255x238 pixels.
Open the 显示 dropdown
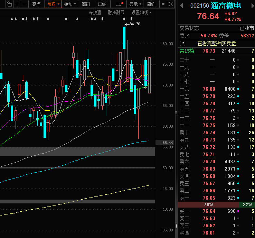click(135, 4)
